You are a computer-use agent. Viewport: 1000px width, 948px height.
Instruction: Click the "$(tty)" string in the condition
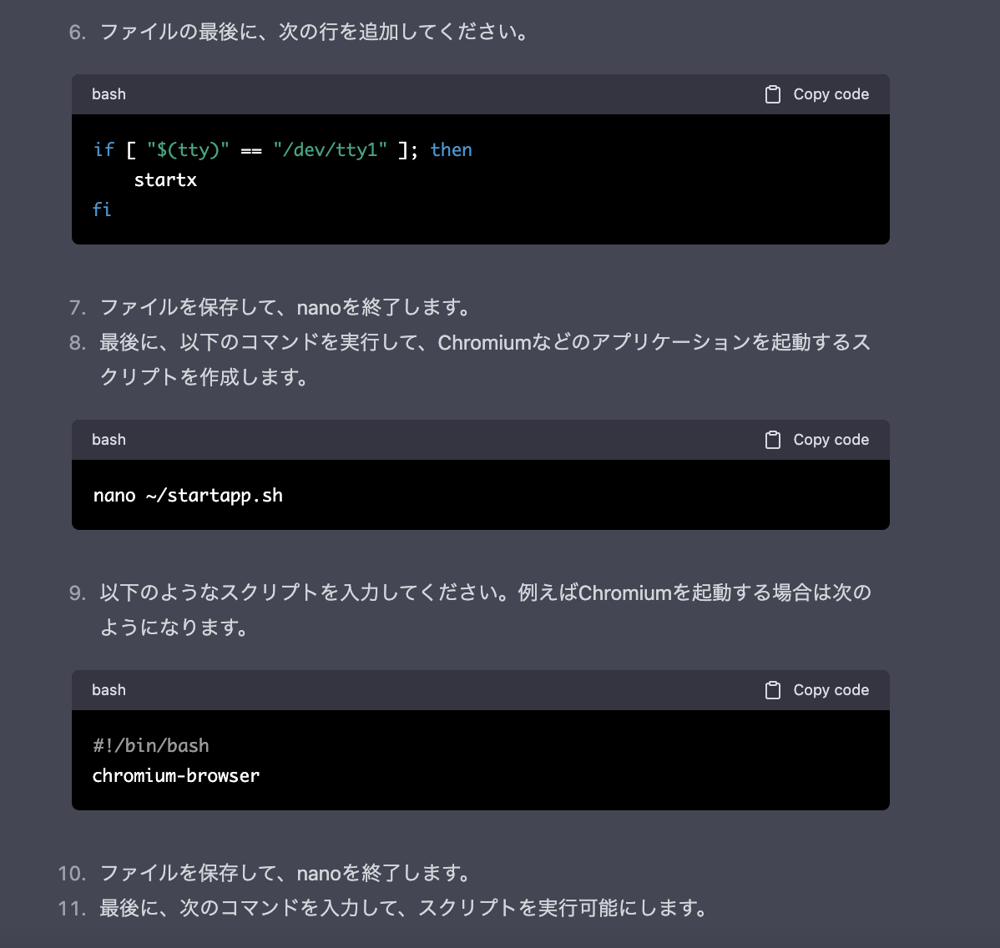coord(188,150)
